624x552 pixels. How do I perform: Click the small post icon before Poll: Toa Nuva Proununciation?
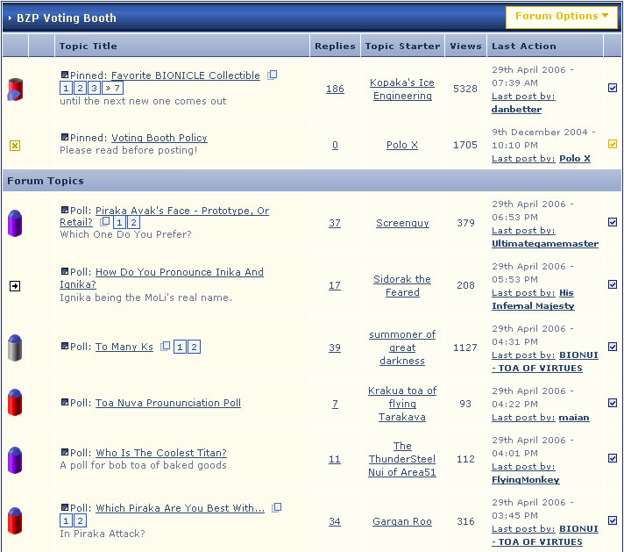point(64,402)
